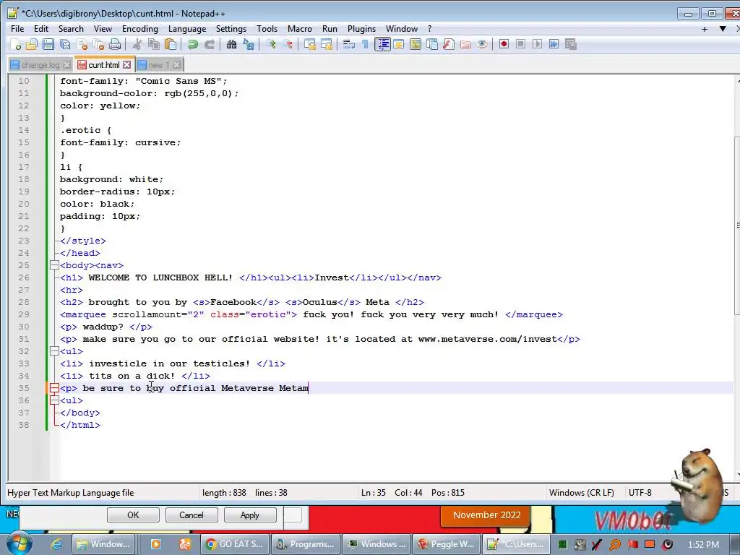Open the Plugins menu
Viewport: 740px width, 555px height.
pos(361,29)
